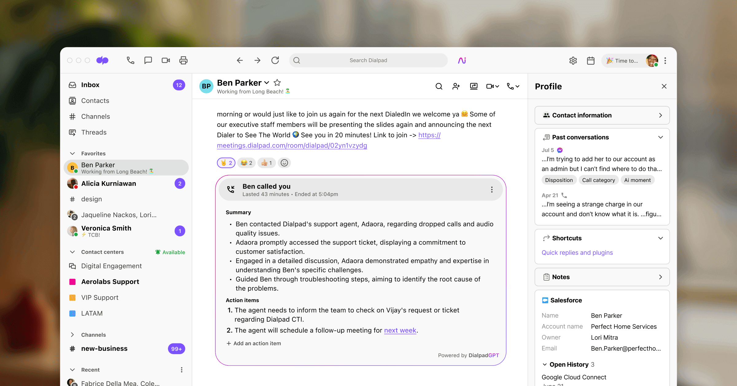The width and height of the screenshot is (737, 386).
Task: Open settings gear in top bar
Action: 573,61
